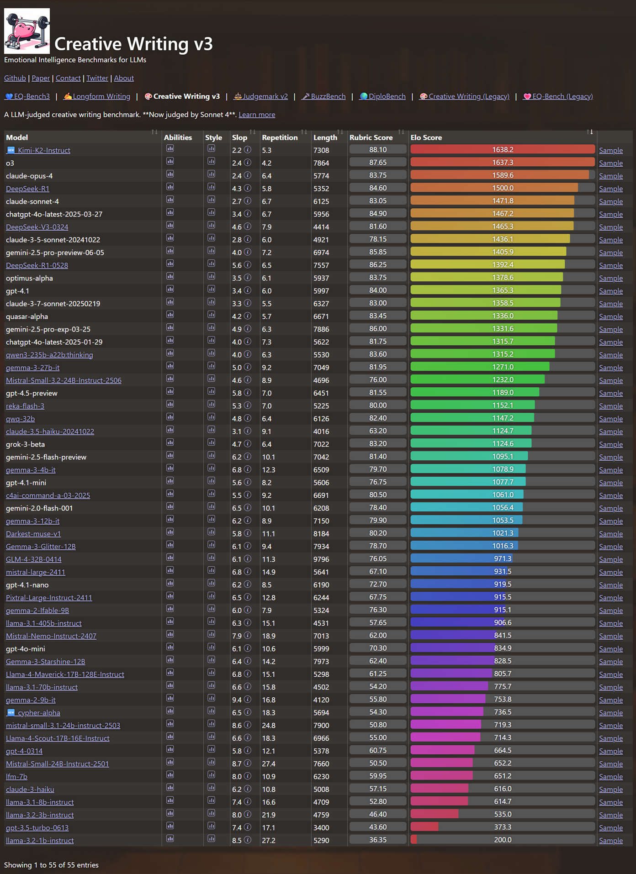Open the Github link
The width and height of the screenshot is (636, 874).
15,78
